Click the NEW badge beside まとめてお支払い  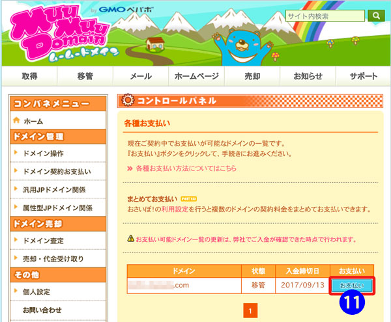pyautogui.click(x=189, y=199)
